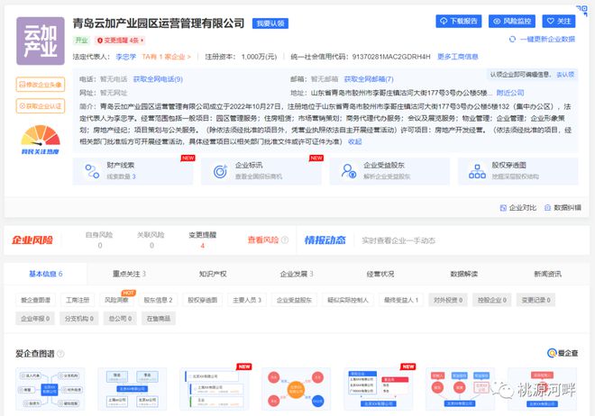Image resolution: width=595 pixels, height=416 pixels.
Task: Open the 股权穿透图 hierarchy icon
Action: tap(477, 172)
